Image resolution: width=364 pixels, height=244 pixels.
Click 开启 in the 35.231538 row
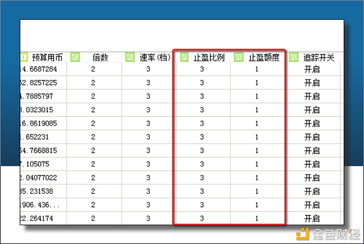click(312, 191)
